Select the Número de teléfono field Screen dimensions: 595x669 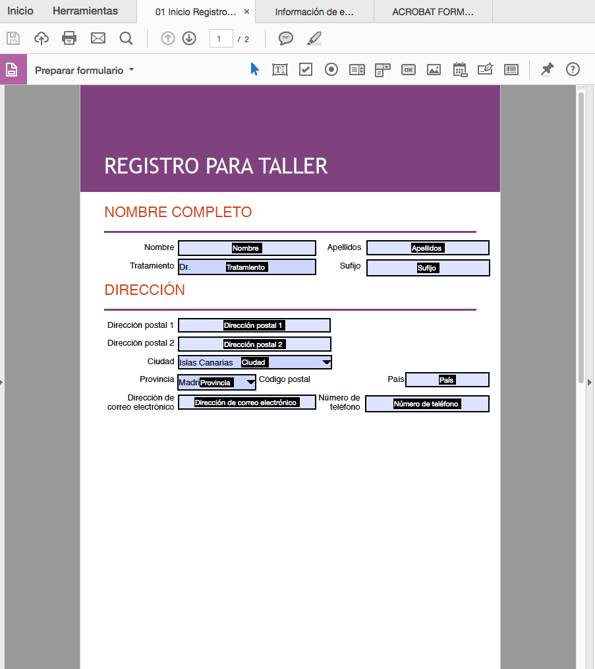pyautogui.click(x=427, y=404)
